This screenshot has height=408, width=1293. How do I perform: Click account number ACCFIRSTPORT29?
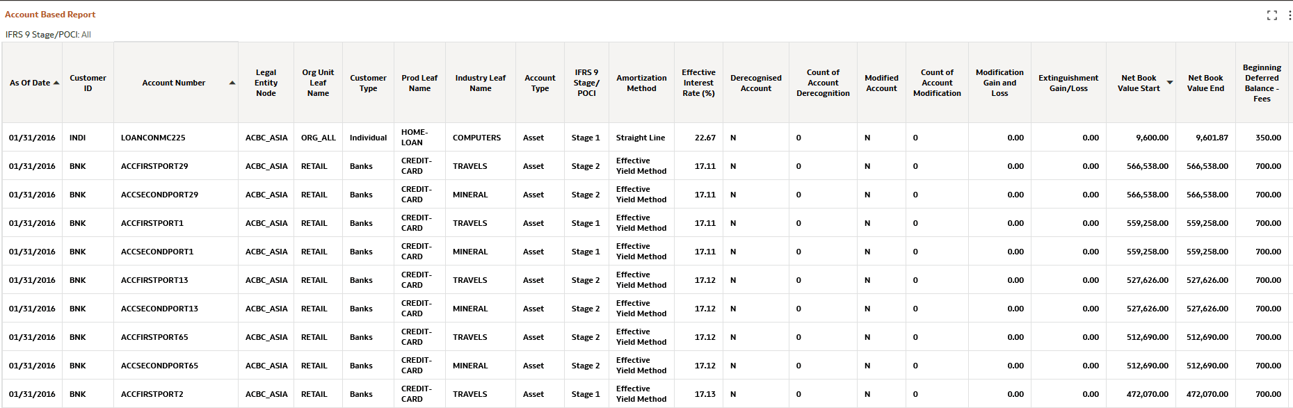154,166
